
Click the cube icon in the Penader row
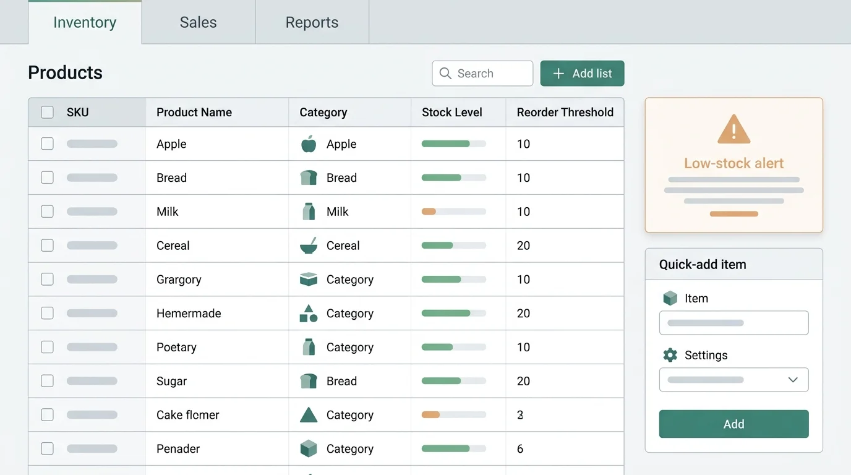point(309,448)
